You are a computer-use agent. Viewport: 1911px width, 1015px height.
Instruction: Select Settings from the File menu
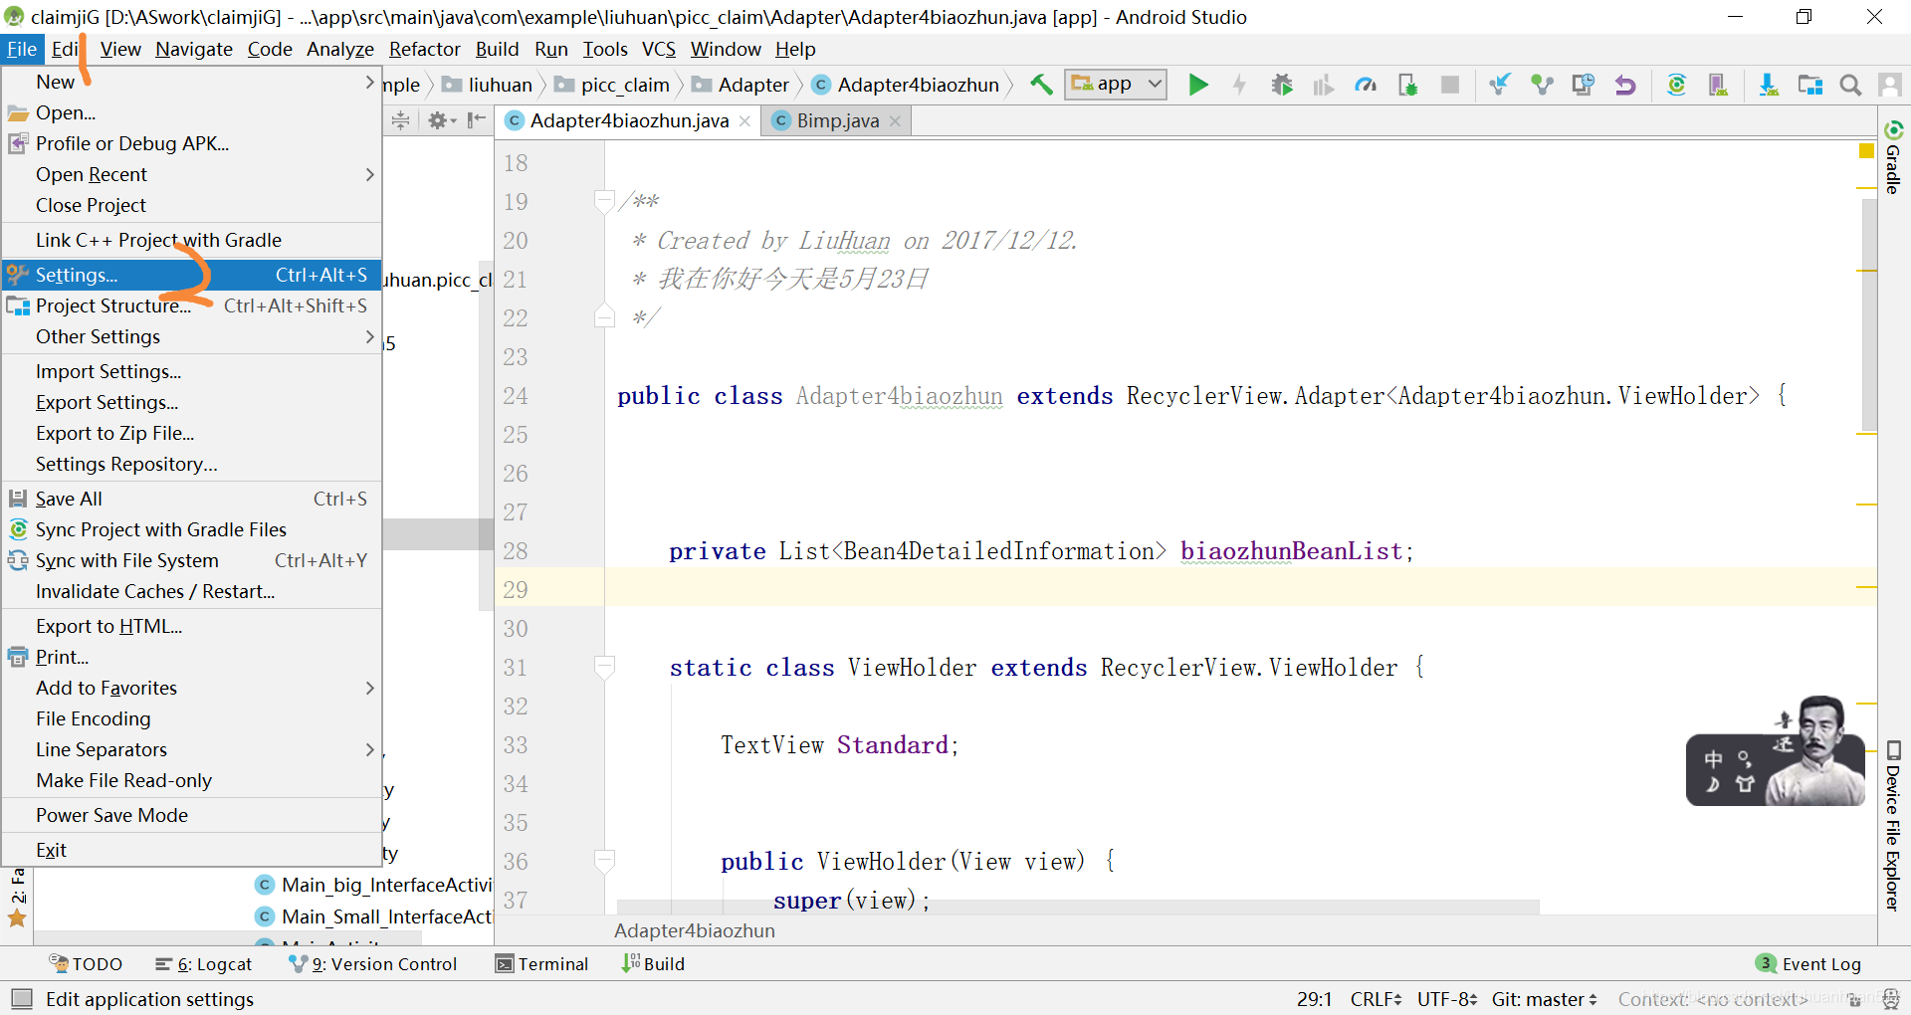[77, 275]
